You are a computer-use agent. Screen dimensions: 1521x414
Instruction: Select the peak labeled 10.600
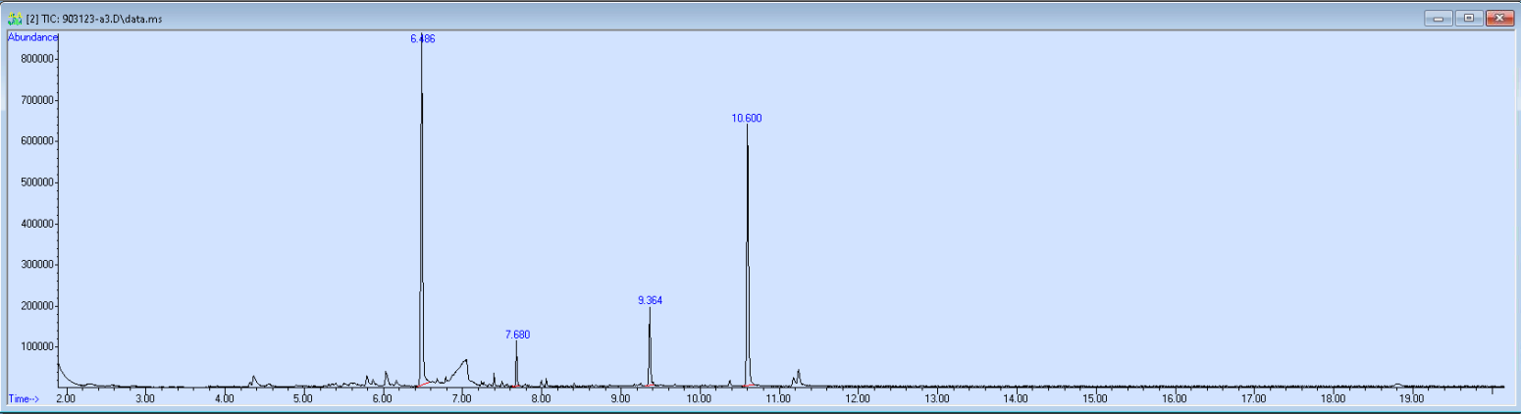(x=747, y=118)
